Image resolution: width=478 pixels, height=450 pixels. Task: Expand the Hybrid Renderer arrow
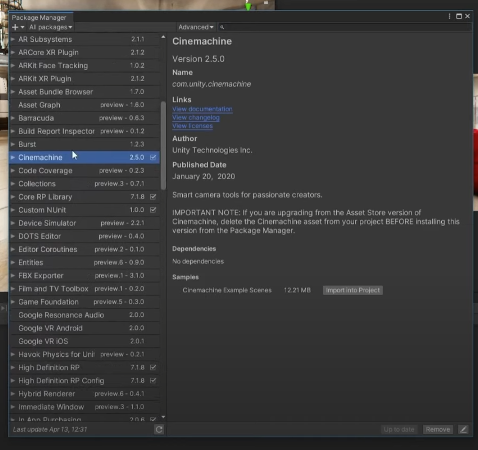[13, 394]
